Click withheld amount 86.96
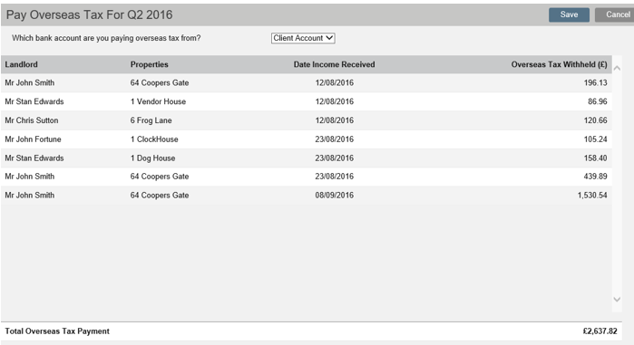The height and width of the screenshot is (345, 634). [x=597, y=101]
